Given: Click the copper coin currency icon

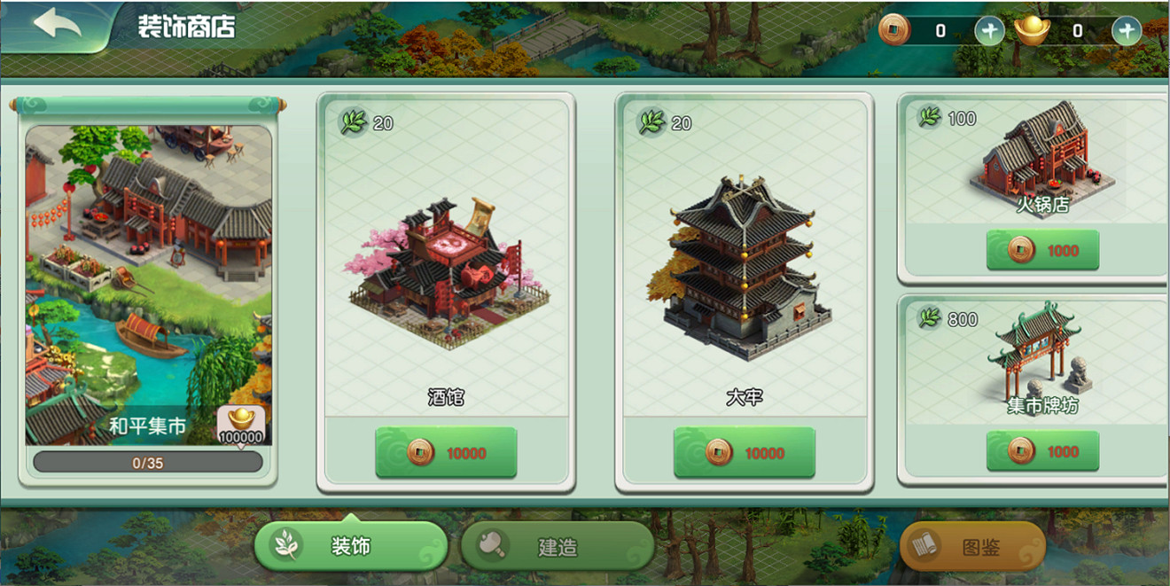Looking at the screenshot, I should 894,31.
